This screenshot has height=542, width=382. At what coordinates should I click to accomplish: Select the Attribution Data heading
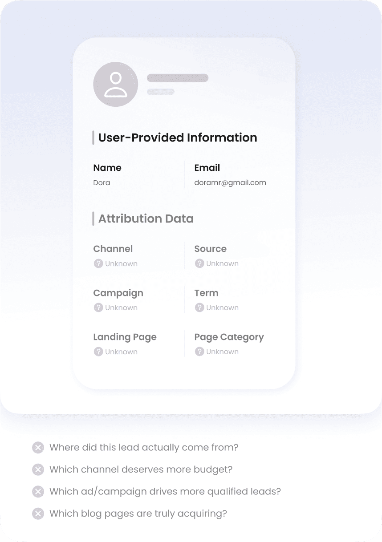click(146, 218)
